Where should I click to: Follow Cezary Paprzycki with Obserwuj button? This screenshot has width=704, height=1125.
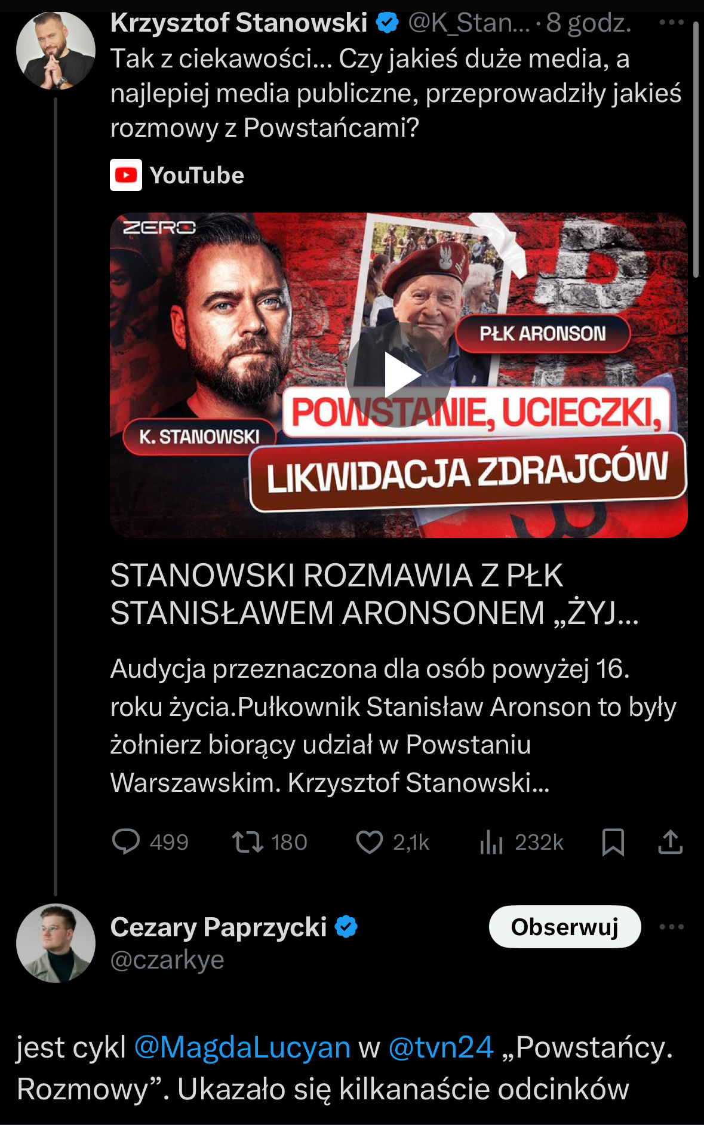(565, 927)
